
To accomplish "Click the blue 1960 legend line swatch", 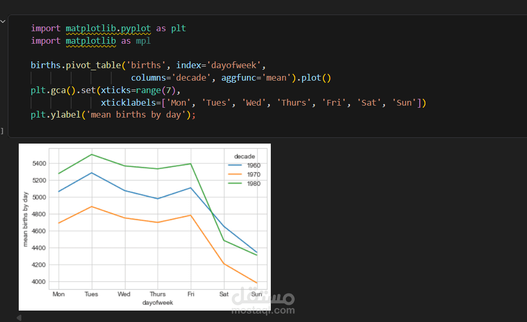I will (235, 165).
